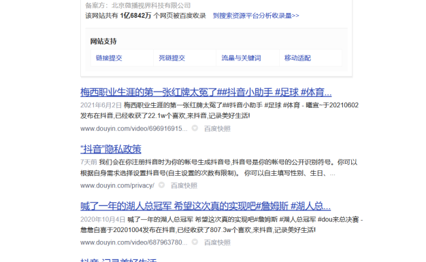Click URL www.douyin.com/privacy/
The image size is (426, 262).
coord(117,185)
